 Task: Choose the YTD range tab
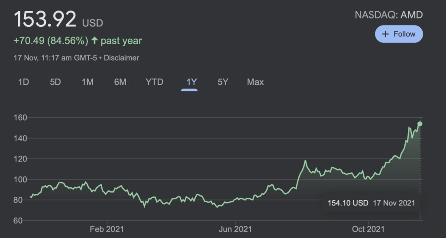pos(155,82)
